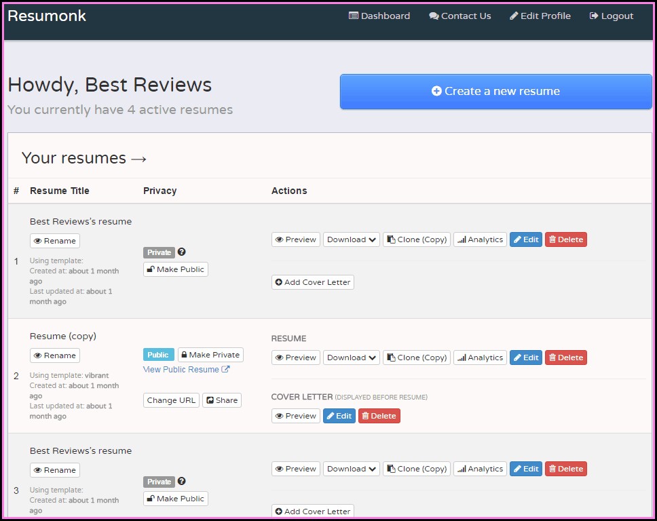The width and height of the screenshot is (657, 521).
Task: Click the help question mark beside first Private badge
Action: [x=181, y=252]
